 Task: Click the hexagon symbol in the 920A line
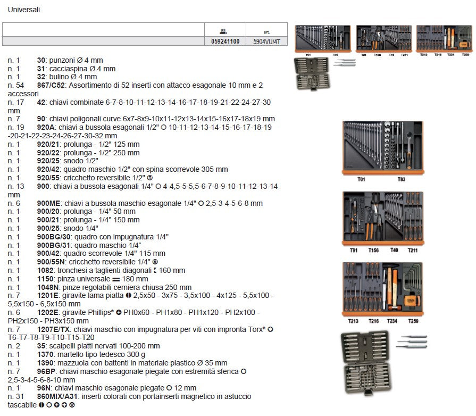164,128
